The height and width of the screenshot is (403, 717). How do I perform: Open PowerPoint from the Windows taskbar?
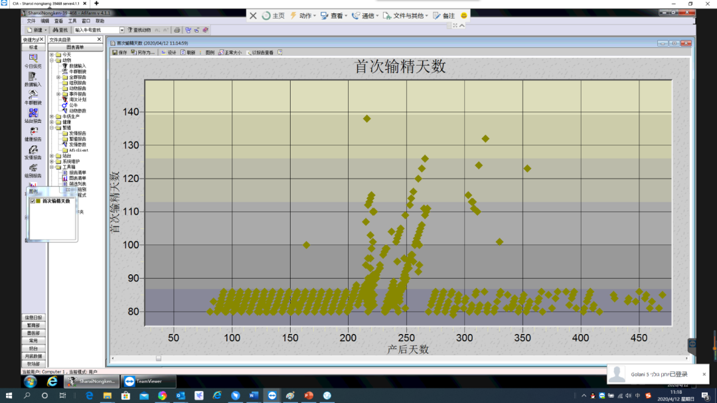[x=309, y=396]
